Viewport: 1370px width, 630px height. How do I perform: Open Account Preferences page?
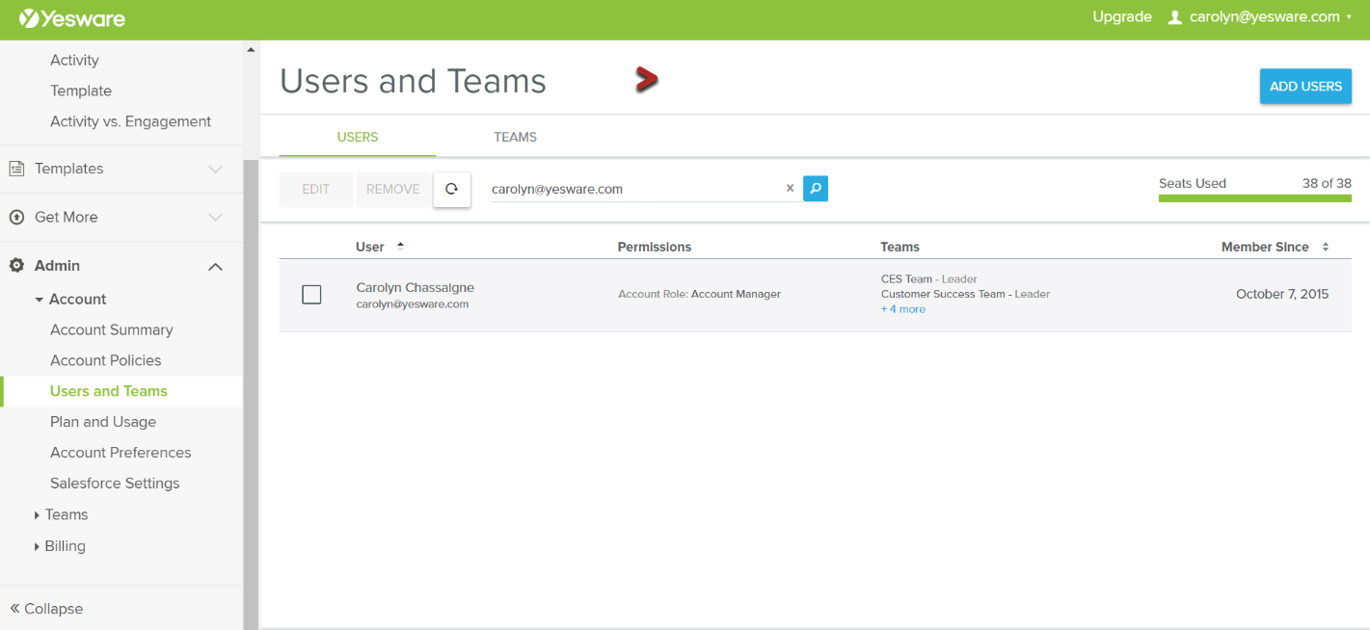[121, 453]
